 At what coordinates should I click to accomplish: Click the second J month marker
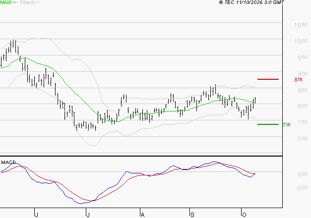click(x=88, y=215)
